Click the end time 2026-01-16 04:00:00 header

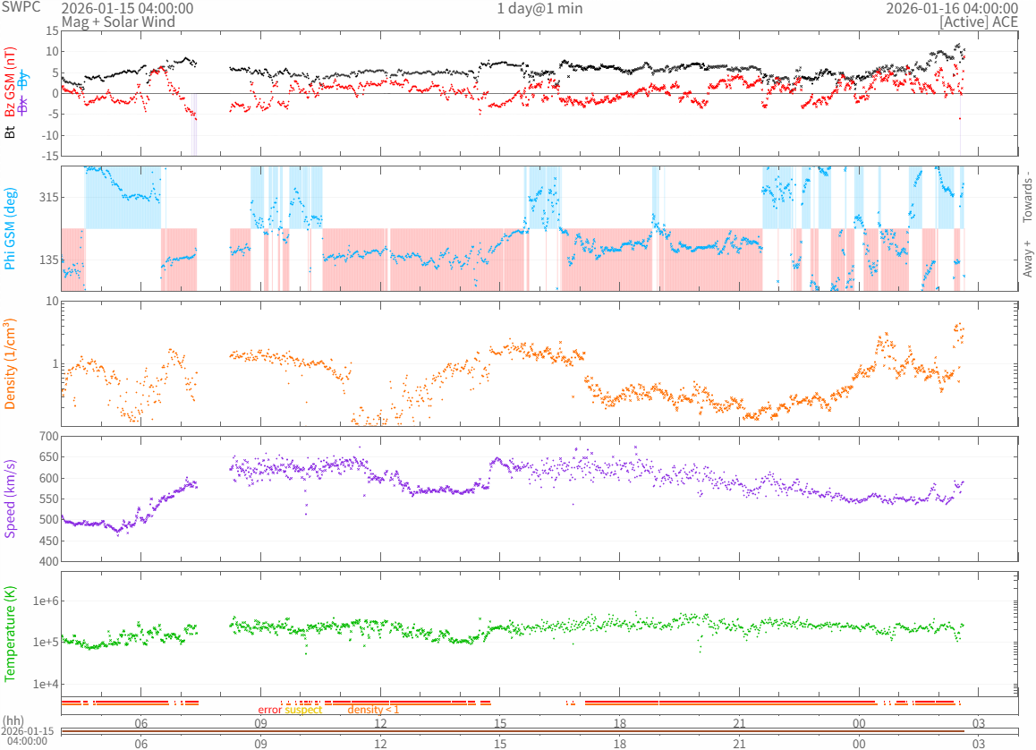[952, 8]
